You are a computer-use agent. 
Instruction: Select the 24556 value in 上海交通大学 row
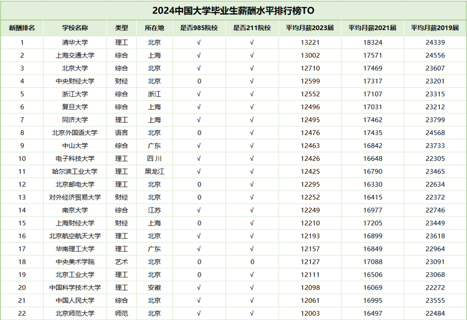click(435, 55)
